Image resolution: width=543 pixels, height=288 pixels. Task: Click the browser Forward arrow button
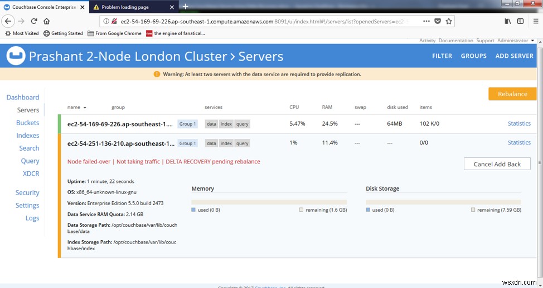[22, 21]
